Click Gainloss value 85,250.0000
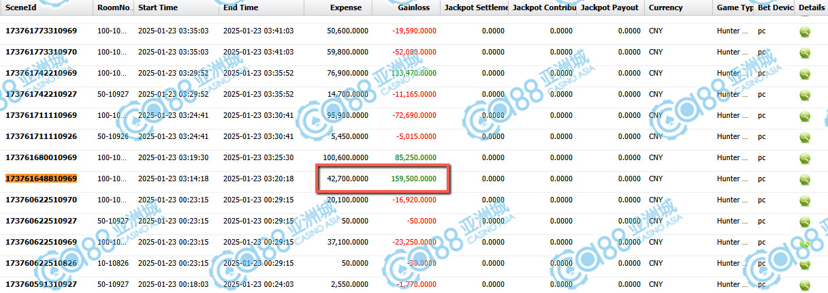828x293 pixels. [415, 157]
